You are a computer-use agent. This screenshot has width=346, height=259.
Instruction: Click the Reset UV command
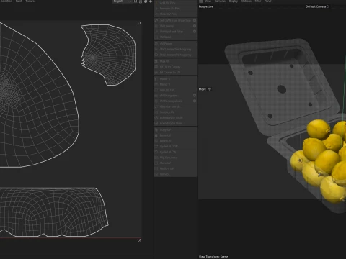coord(175,141)
